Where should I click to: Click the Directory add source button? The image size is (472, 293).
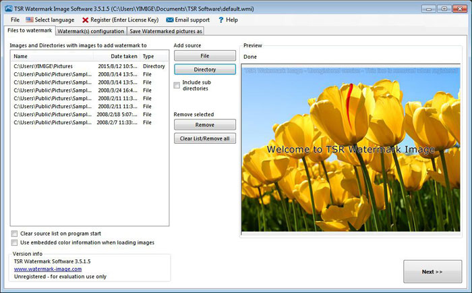click(x=205, y=70)
